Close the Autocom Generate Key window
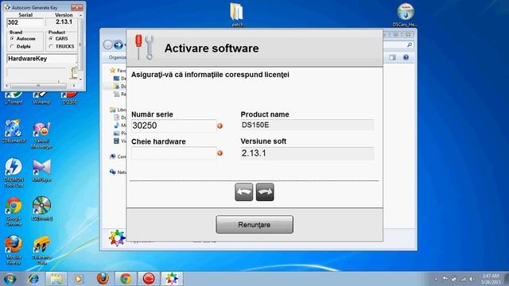This screenshot has height=286, width=509. click(x=77, y=7)
